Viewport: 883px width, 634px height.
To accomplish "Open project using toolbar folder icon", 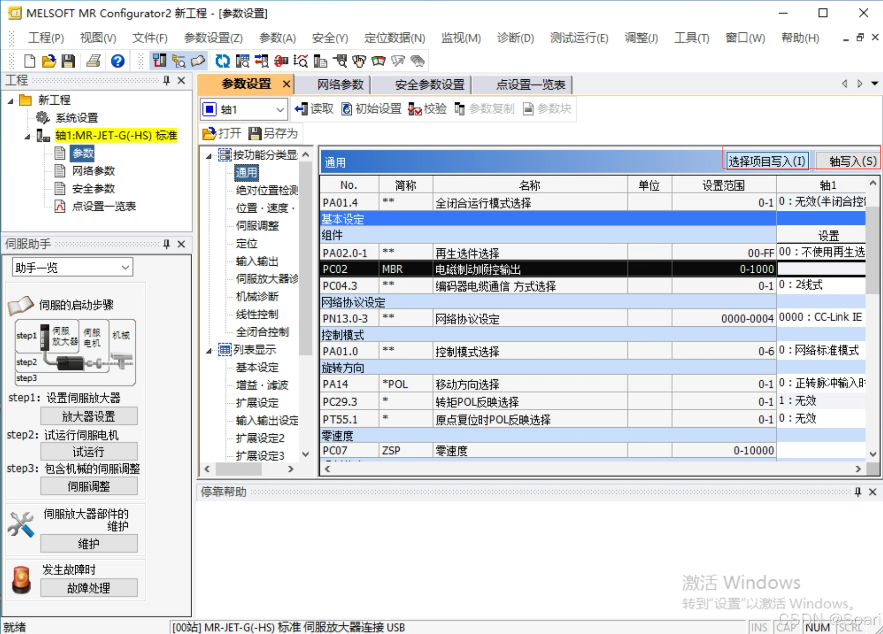I will pos(48,61).
